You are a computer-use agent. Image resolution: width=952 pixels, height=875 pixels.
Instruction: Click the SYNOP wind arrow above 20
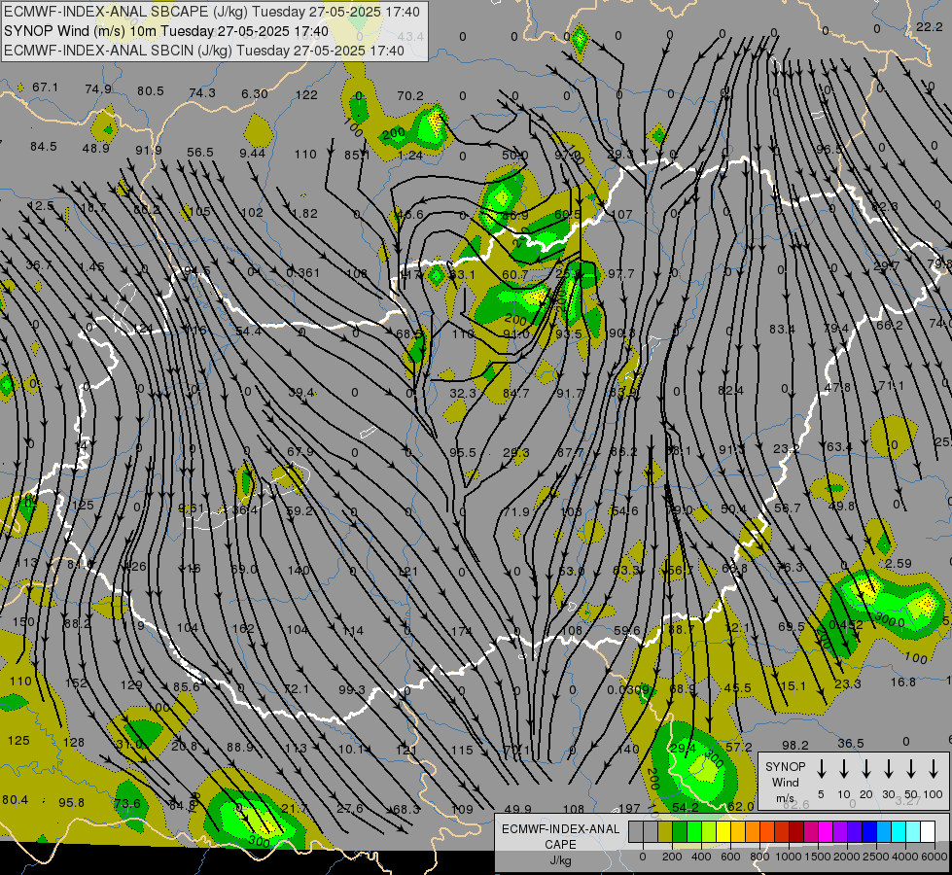click(865, 768)
